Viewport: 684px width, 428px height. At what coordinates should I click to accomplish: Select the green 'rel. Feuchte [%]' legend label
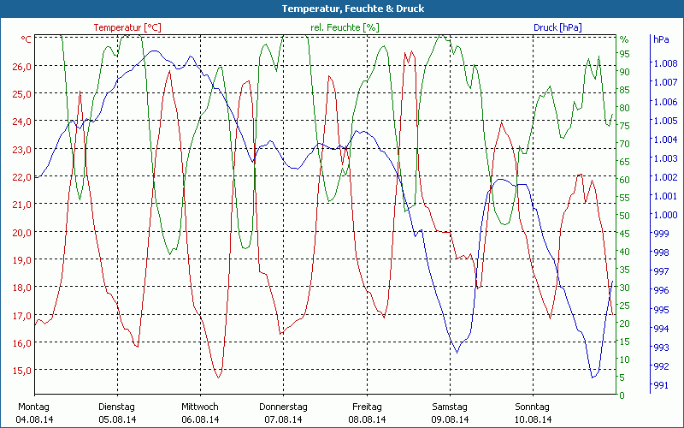click(345, 27)
